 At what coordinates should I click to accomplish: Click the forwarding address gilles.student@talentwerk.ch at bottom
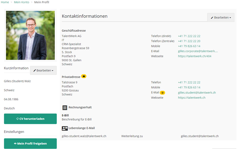200,136
